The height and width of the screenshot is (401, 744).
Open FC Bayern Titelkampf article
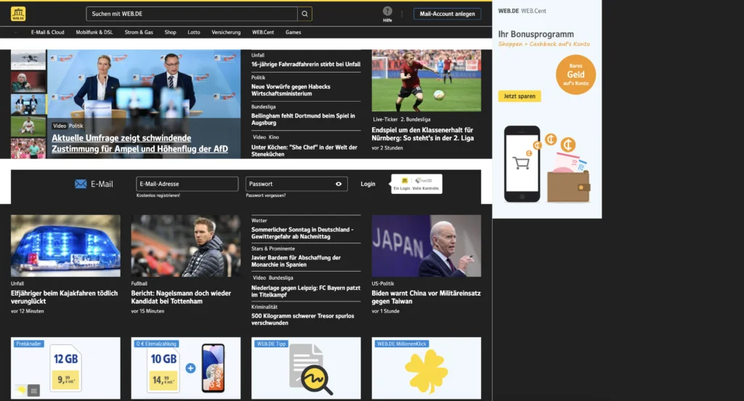point(306,291)
